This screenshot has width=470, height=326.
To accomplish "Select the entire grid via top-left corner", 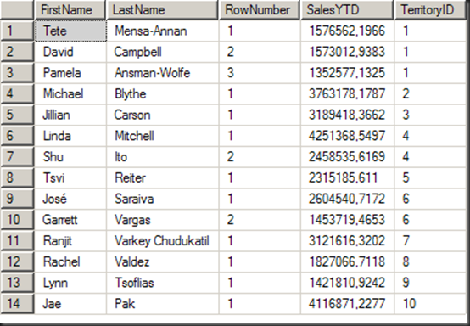I will point(17,10).
